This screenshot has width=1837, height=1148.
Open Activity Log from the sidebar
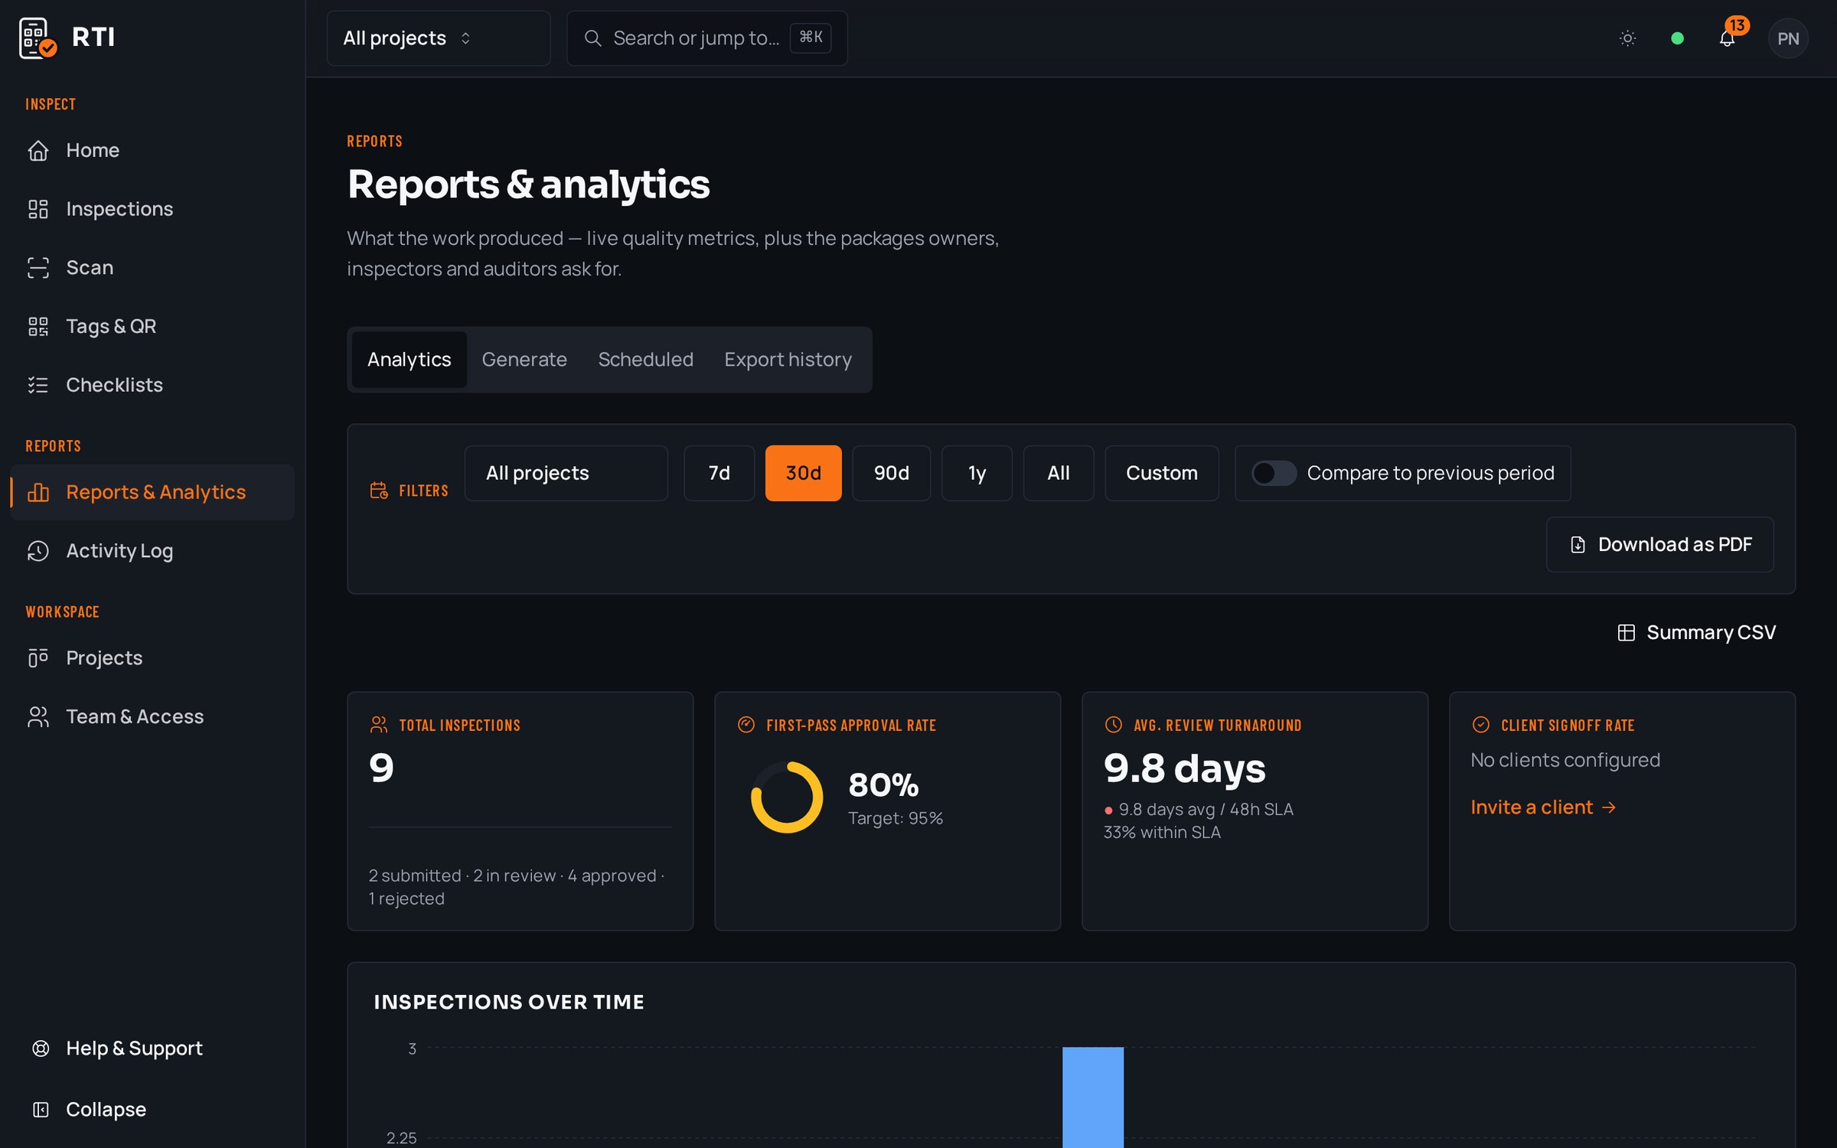152,551
